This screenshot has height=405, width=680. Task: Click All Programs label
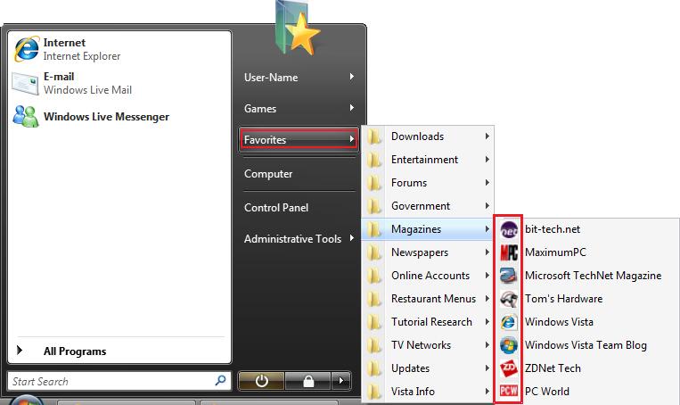click(75, 351)
